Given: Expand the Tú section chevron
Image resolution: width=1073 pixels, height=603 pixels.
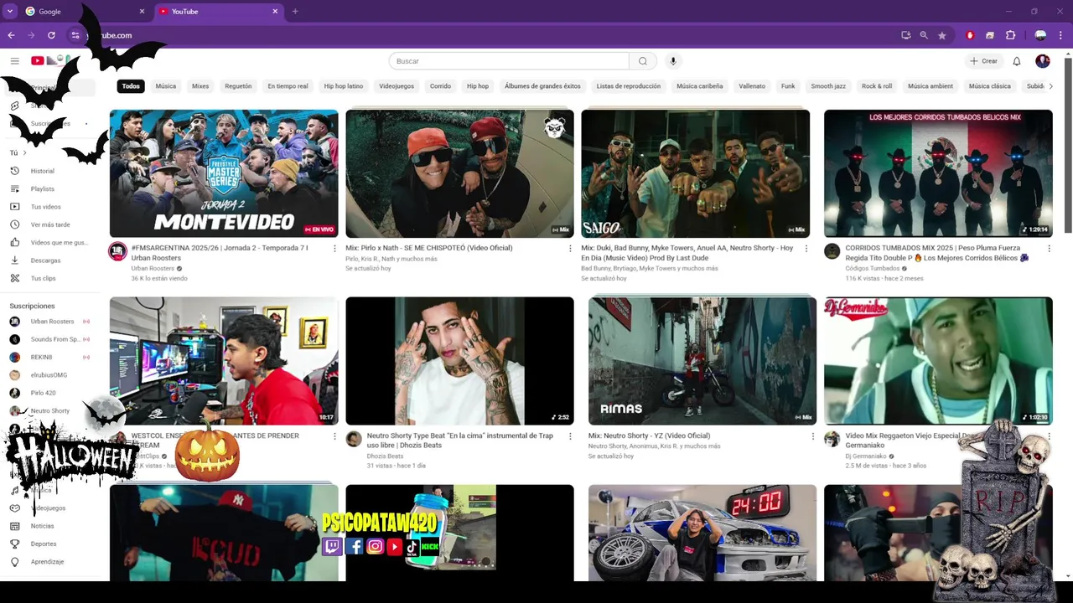Looking at the screenshot, I should click(24, 153).
